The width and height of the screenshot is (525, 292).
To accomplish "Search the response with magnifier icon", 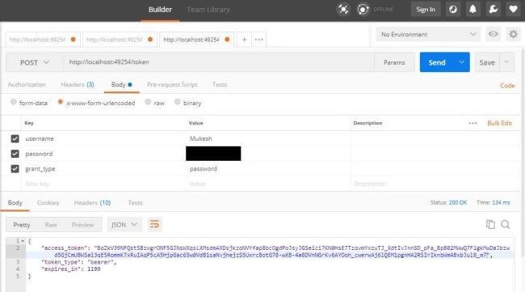I will [506, 224].
